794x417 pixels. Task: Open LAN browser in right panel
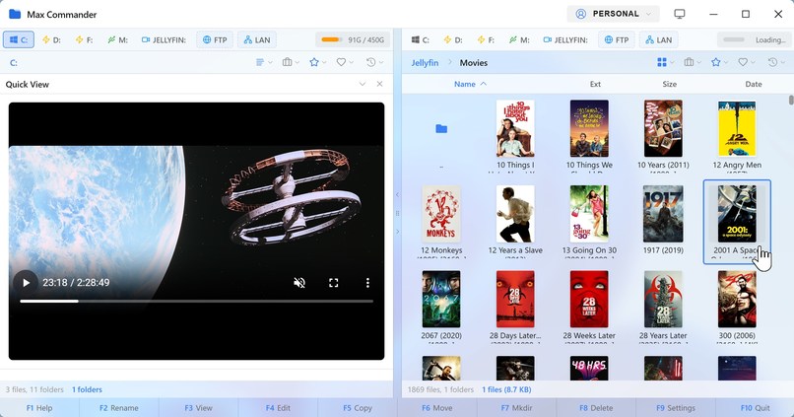[659, 39]
